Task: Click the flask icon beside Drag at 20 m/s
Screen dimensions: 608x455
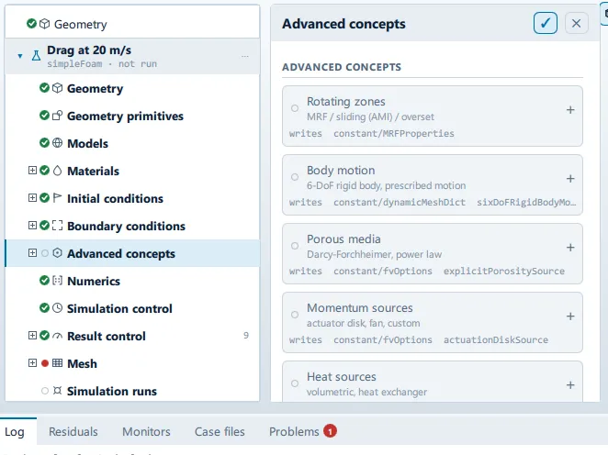Action: (x=36, y=56)
